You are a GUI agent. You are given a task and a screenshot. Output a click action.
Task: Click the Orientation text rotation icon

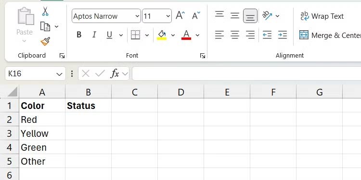point(267,16)
